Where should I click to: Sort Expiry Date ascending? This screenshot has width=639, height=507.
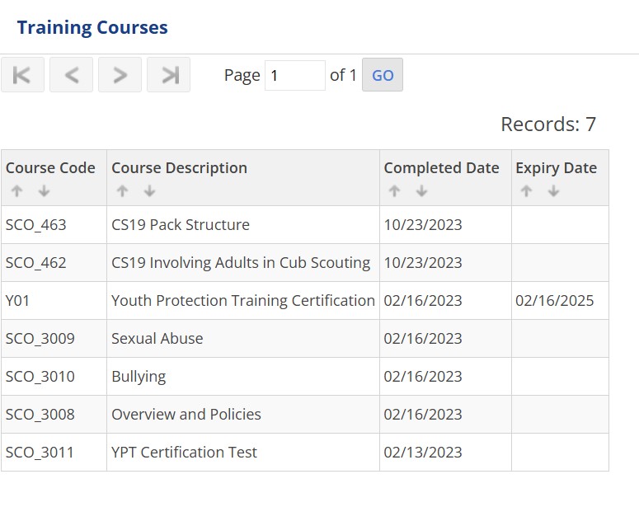[x=525, y=191]
